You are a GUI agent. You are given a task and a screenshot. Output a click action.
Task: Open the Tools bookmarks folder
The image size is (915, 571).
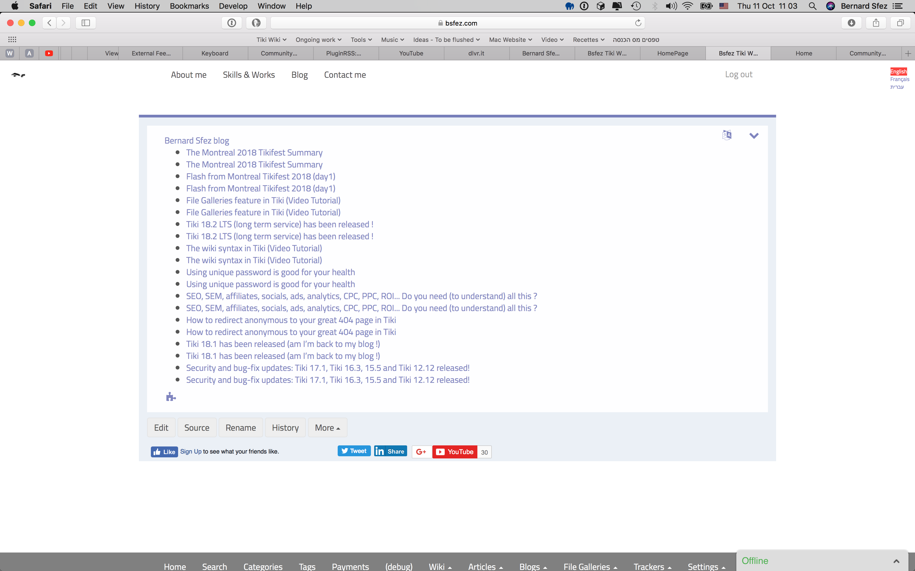pos(361,40)
